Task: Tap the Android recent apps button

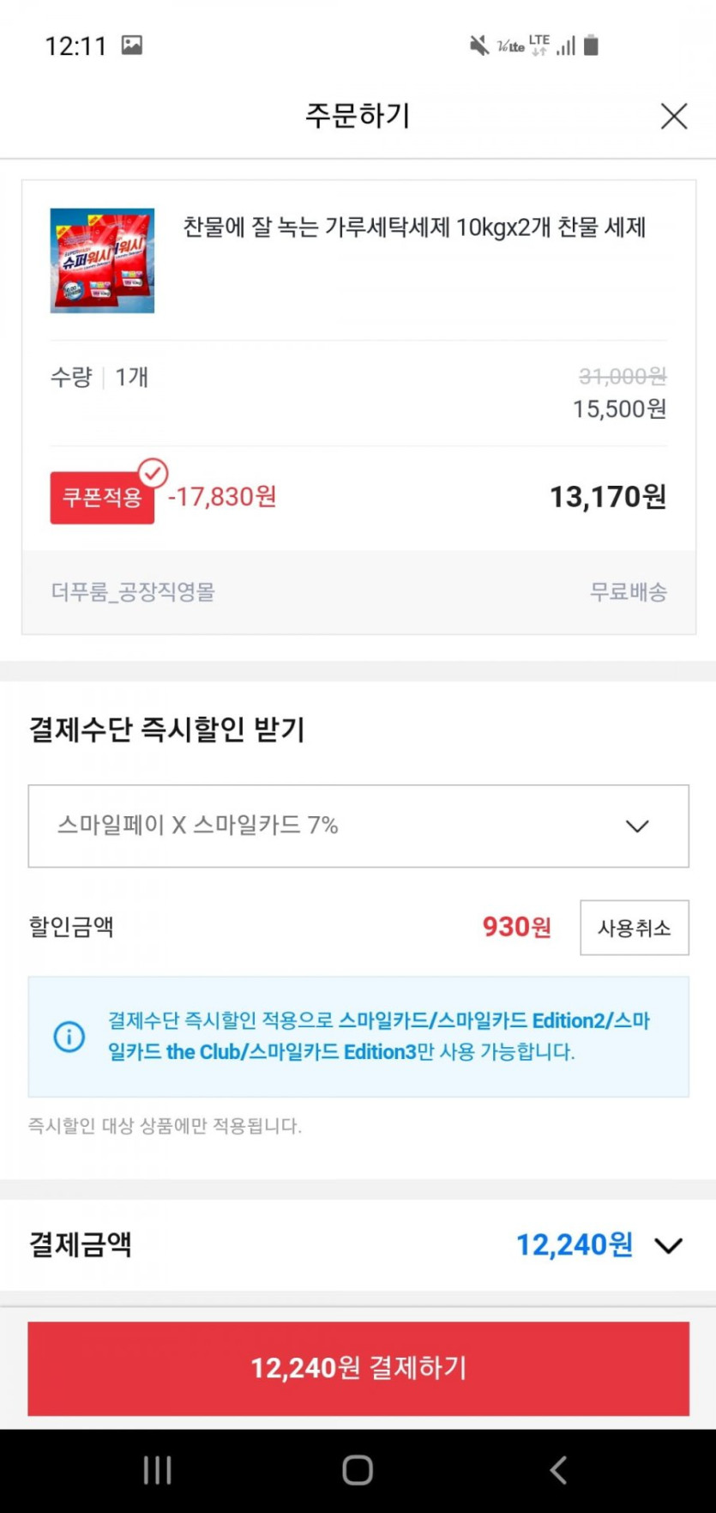Action: [x=157, y=1470]
